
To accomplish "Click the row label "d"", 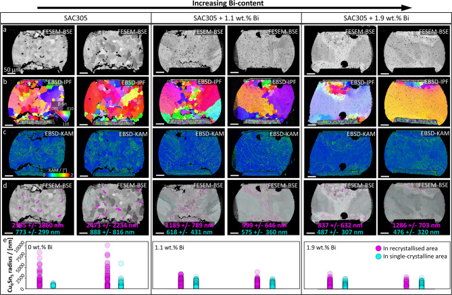I will (x=5, y=185).
